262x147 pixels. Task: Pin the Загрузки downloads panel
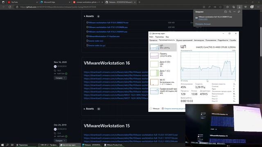click(239, 12)
